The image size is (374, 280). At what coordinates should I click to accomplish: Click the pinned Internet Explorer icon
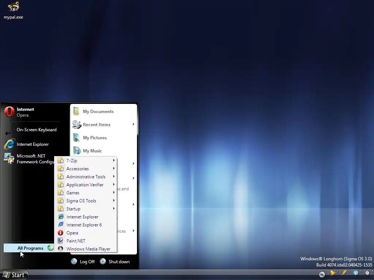pyautogui.click(x=9, y=144)
